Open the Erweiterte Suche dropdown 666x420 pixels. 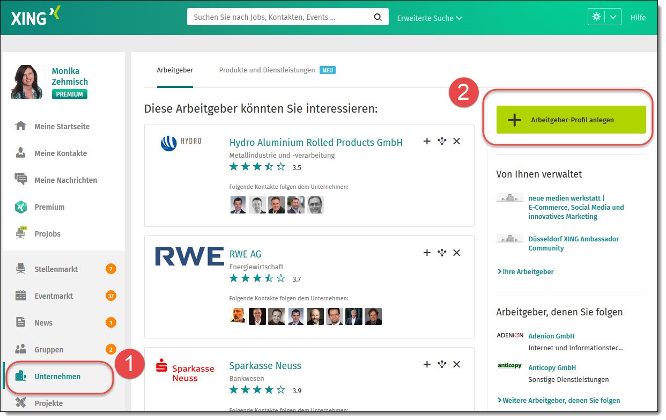(x=430, y=18)
